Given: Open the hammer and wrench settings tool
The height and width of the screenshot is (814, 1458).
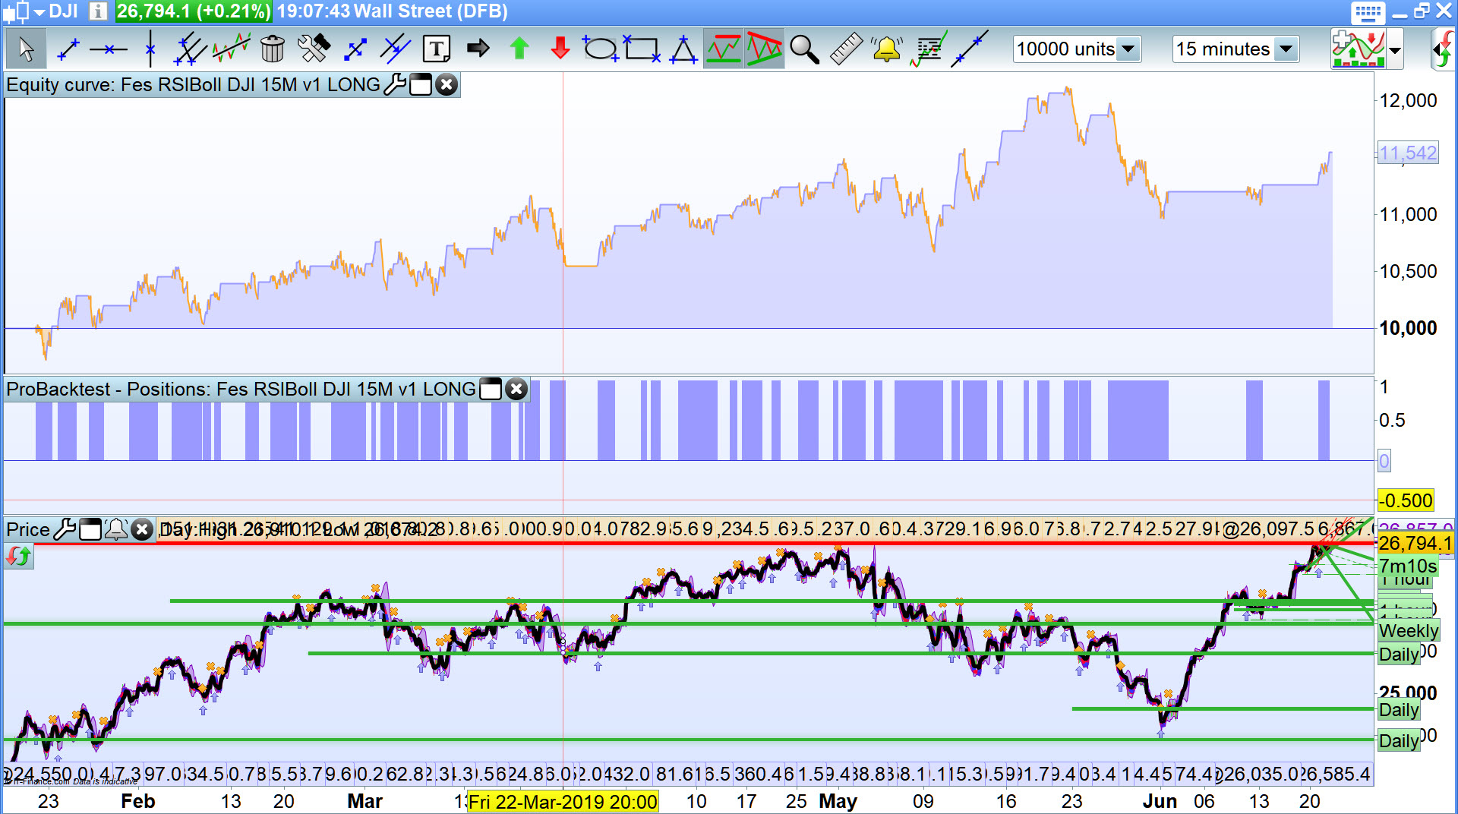Looking at the screenshot, I should tap(313, 49).
